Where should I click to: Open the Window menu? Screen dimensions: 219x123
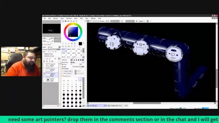coord(93,18)
